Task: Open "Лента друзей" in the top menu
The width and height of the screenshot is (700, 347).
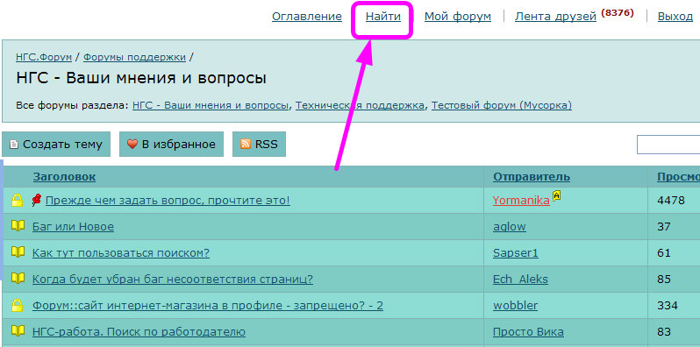Action: tap(555, 17)
